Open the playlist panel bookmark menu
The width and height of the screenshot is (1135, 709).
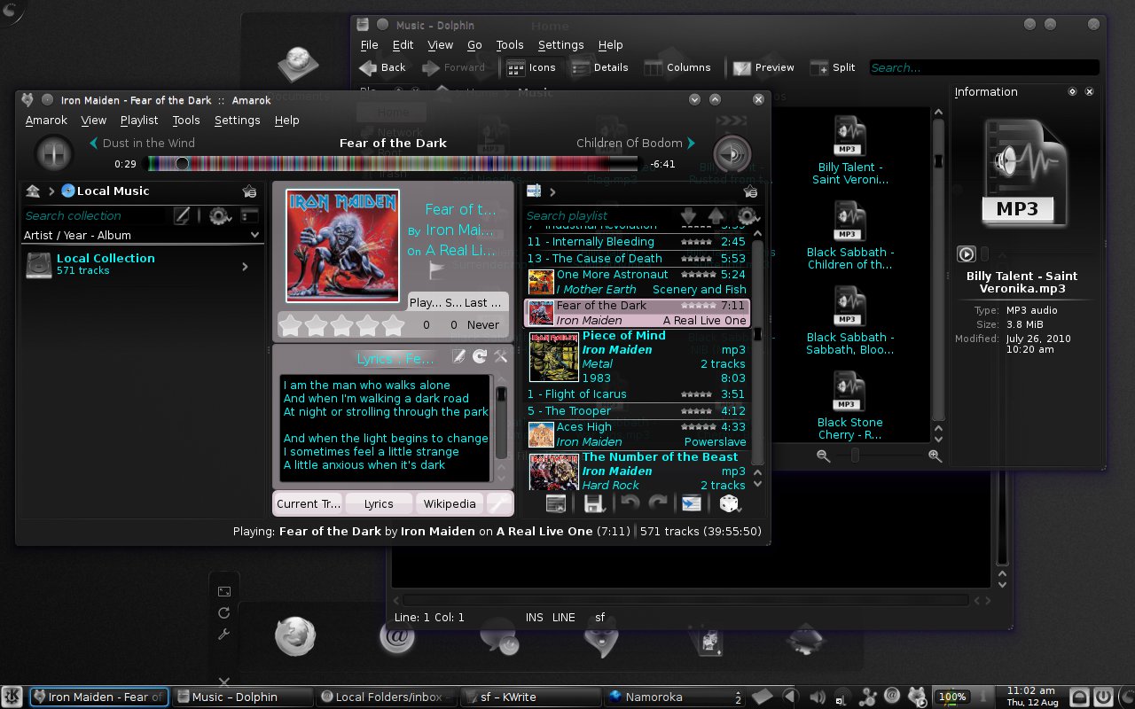click(x=750, y=191)
